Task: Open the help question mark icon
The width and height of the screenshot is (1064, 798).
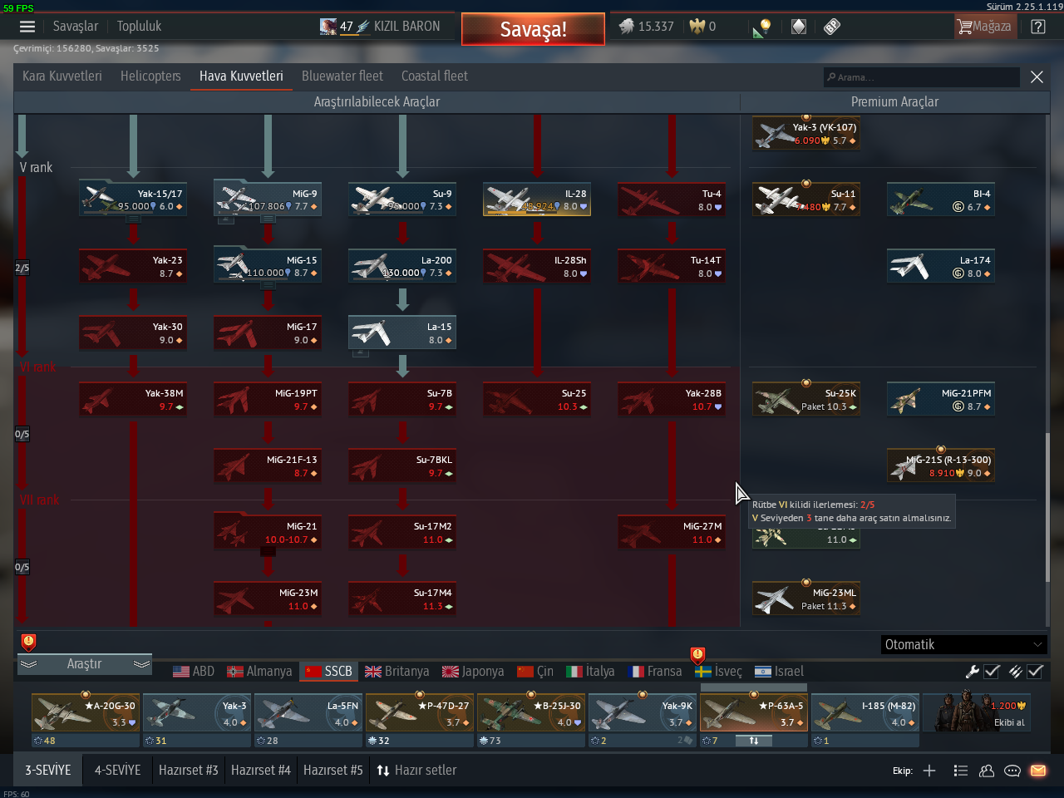Action: click(1038, 27)
